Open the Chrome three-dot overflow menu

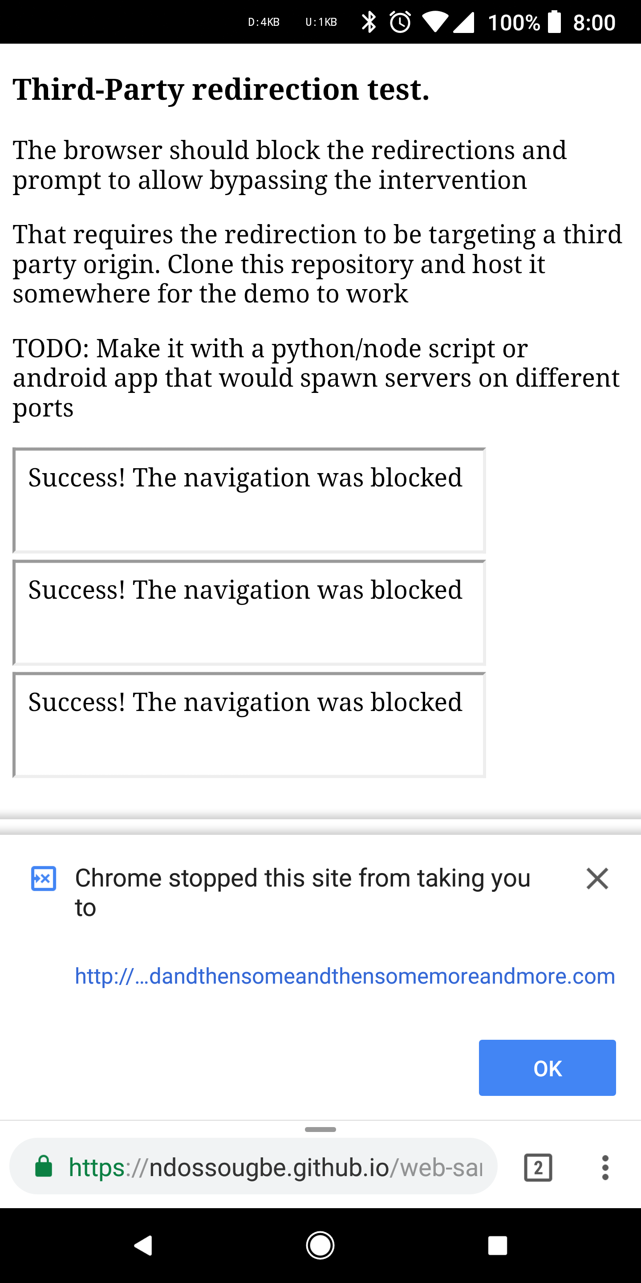click(x=605, y=1166)
